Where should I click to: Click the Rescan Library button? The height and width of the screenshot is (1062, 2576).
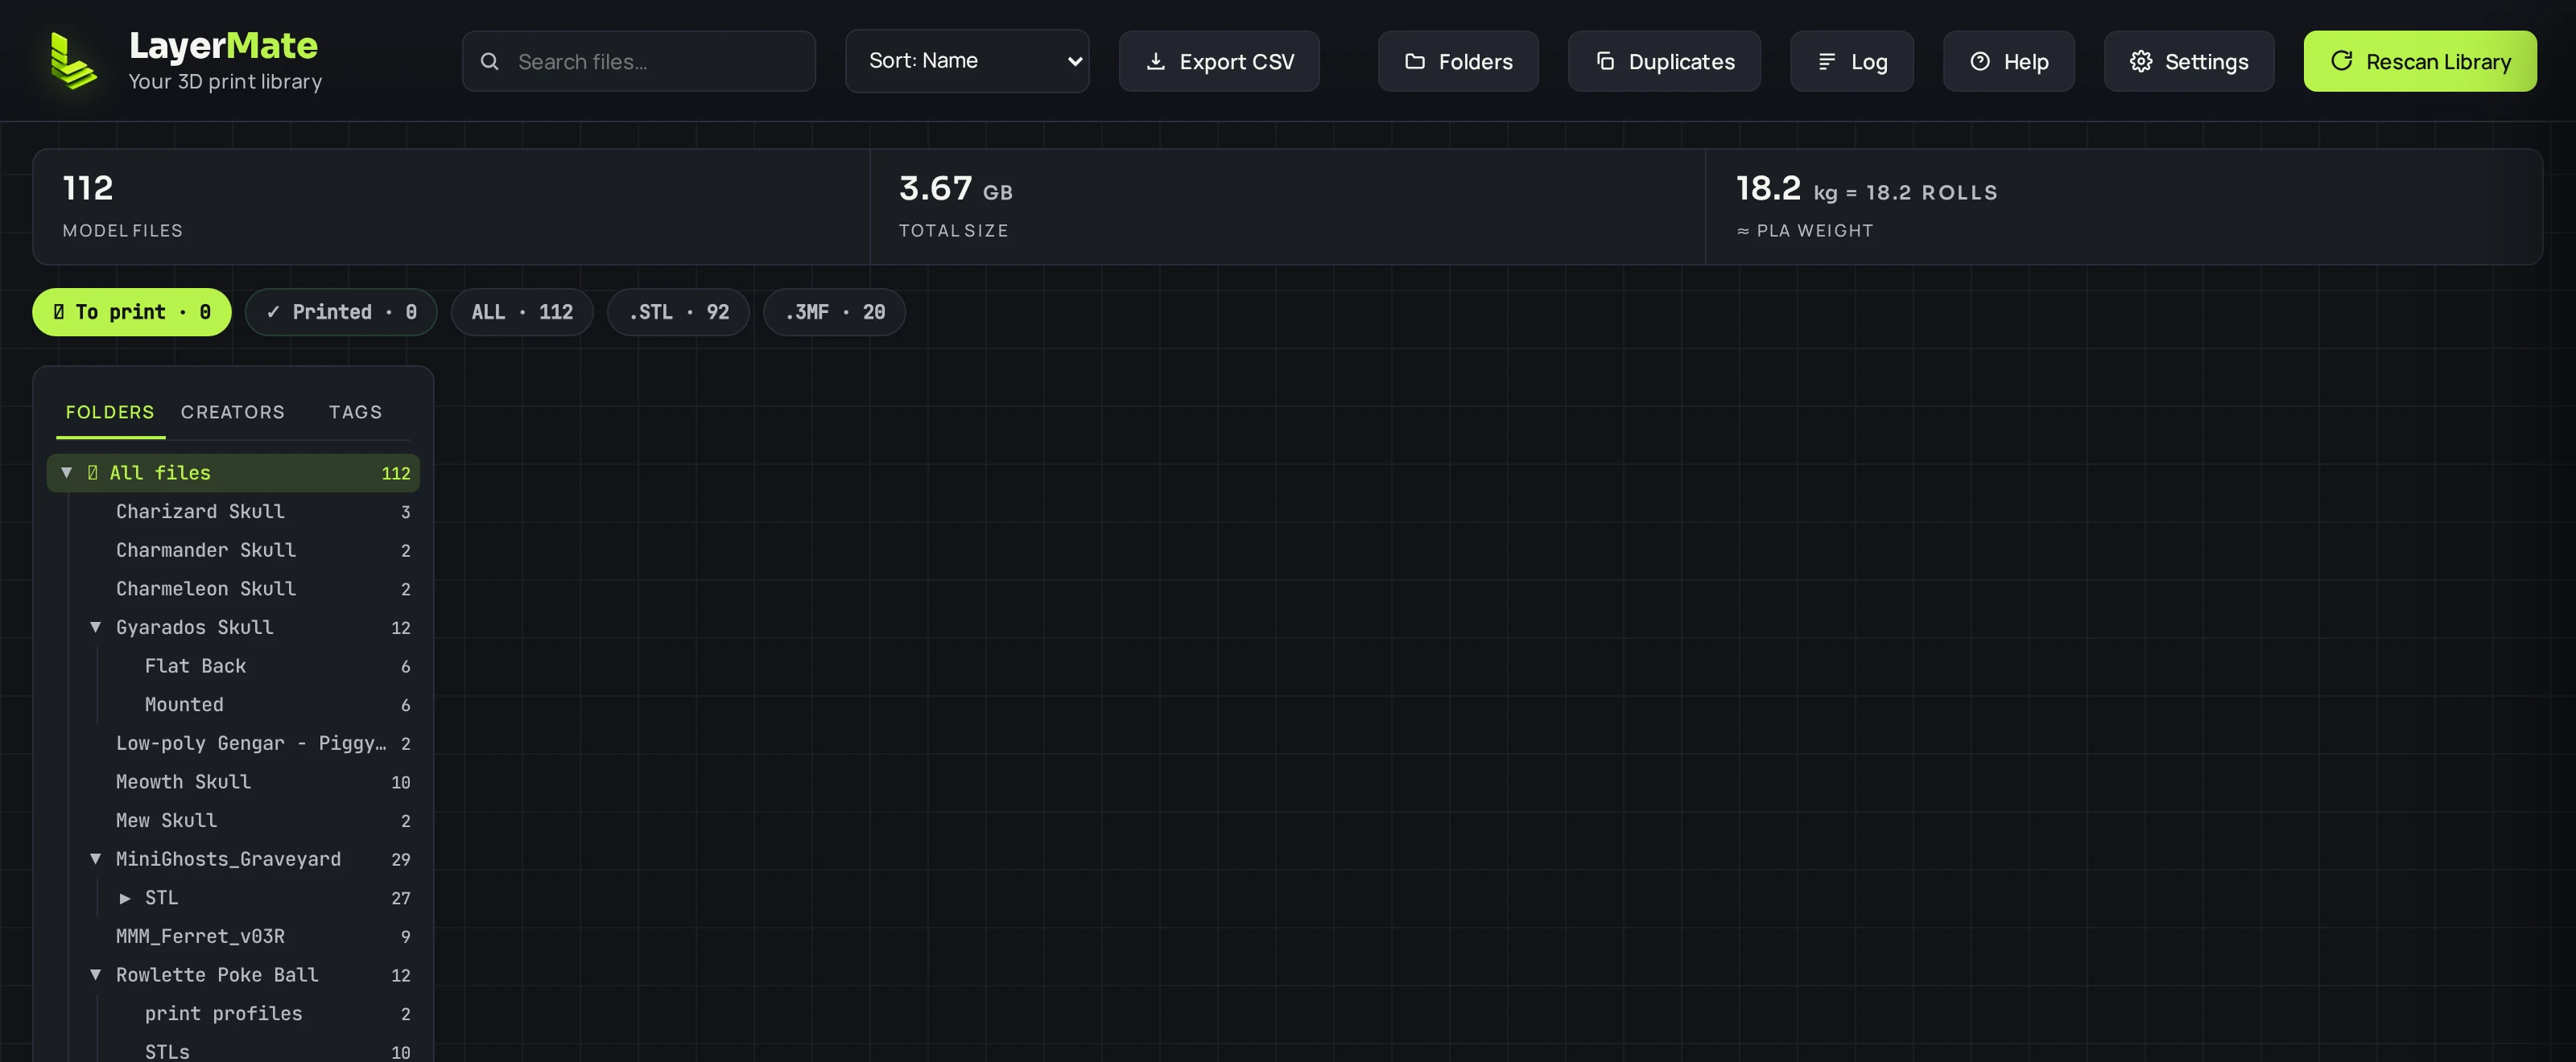2420,61
